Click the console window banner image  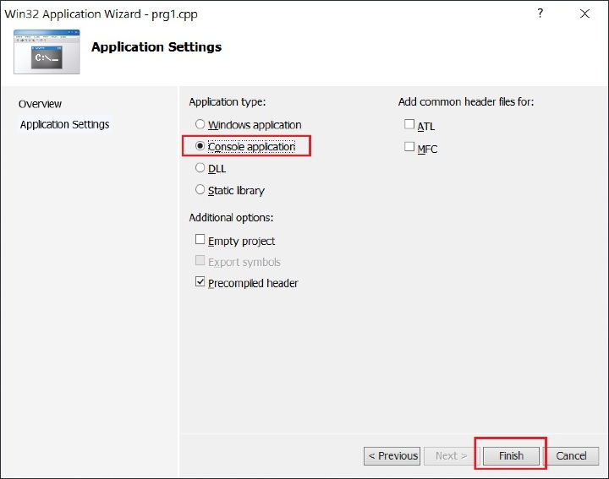pyautogui.click(x=47, y=52)
